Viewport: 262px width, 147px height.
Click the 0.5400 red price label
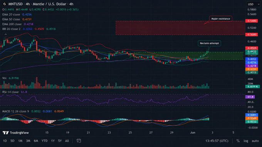point(252,21)
